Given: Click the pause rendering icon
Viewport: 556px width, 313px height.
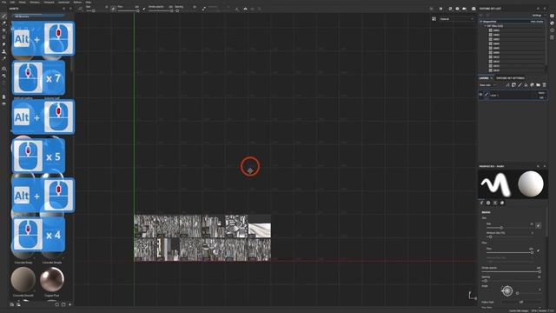Looking at the screenshot, I should pyautogui.click(x=440, y=9).
